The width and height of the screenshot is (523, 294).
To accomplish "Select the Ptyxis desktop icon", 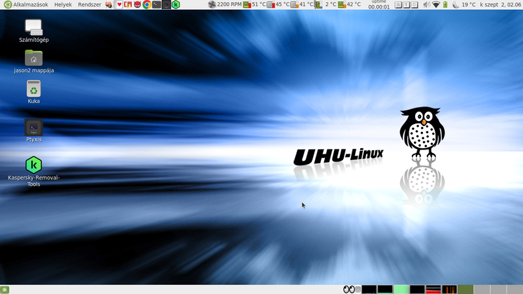I will pos(34,131).
